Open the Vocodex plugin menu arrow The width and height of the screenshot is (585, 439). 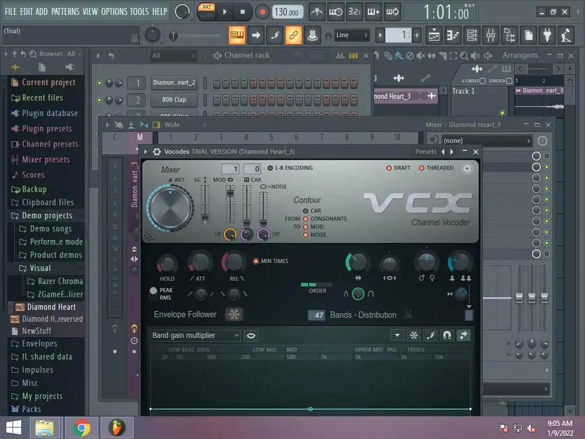click(146, 151)
